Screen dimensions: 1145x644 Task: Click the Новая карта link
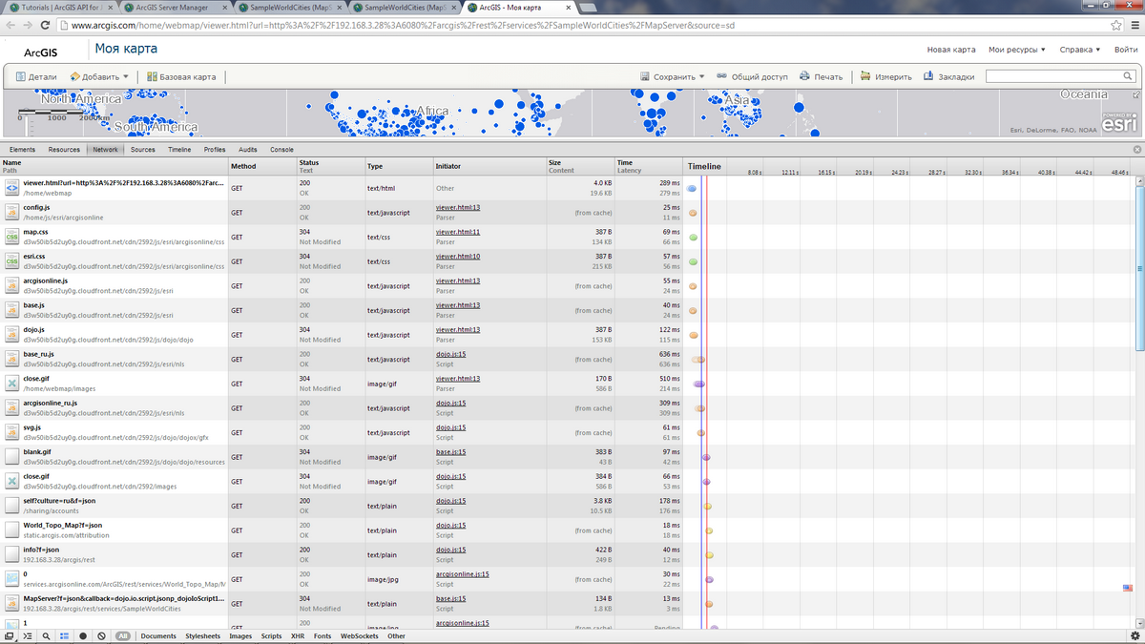tap(951, 50)
